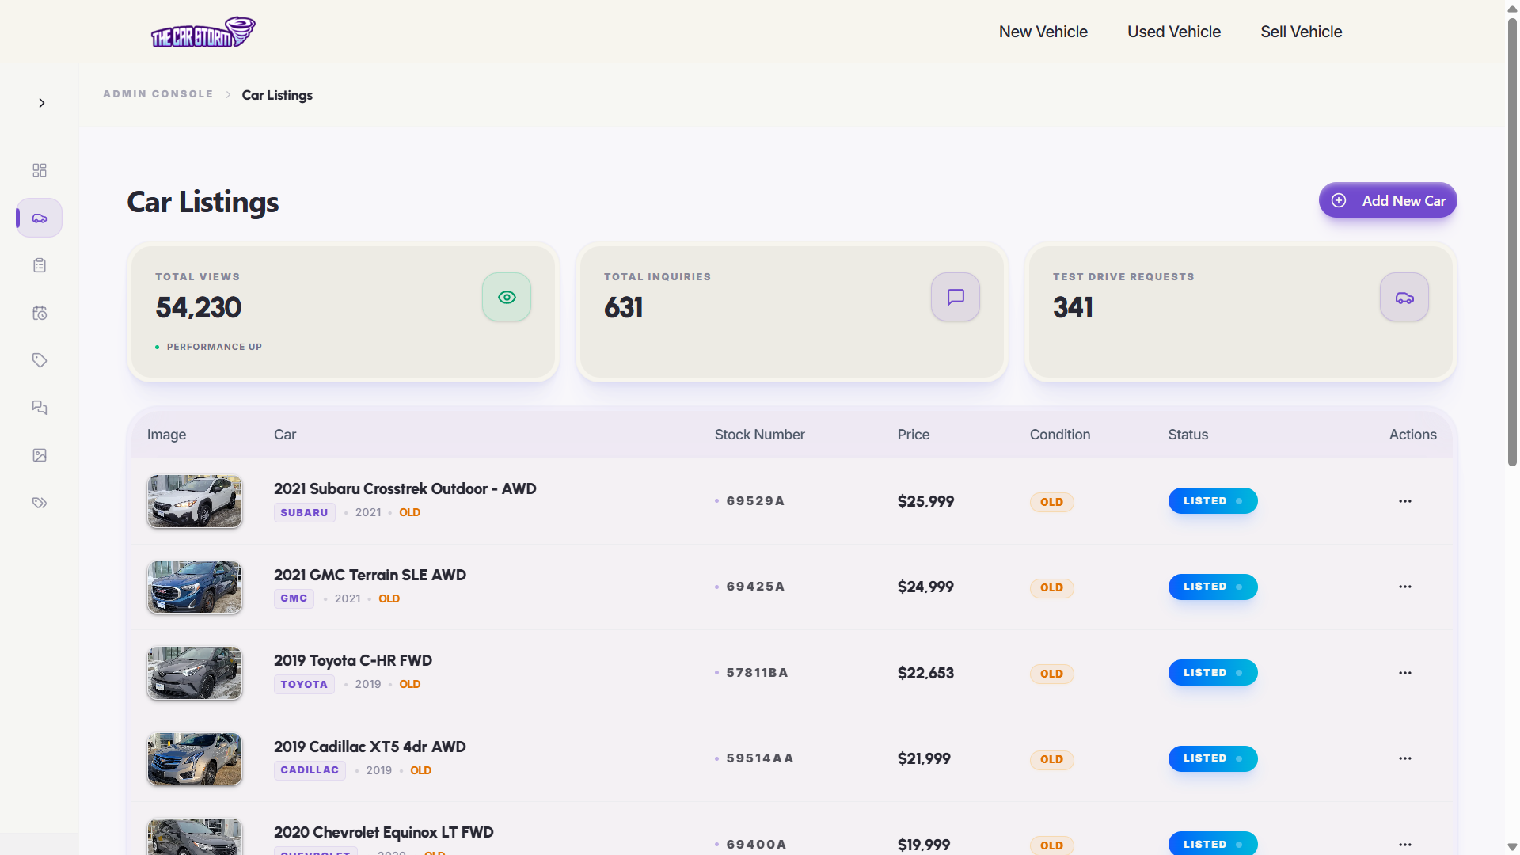The image size is (1520, 855).
Task: Click the SUBARU brand tag
Action: (x=304, y=512)
